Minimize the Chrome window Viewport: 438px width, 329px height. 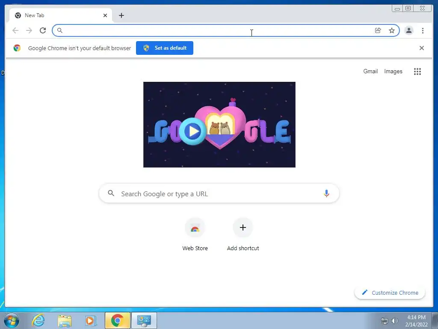397,9
